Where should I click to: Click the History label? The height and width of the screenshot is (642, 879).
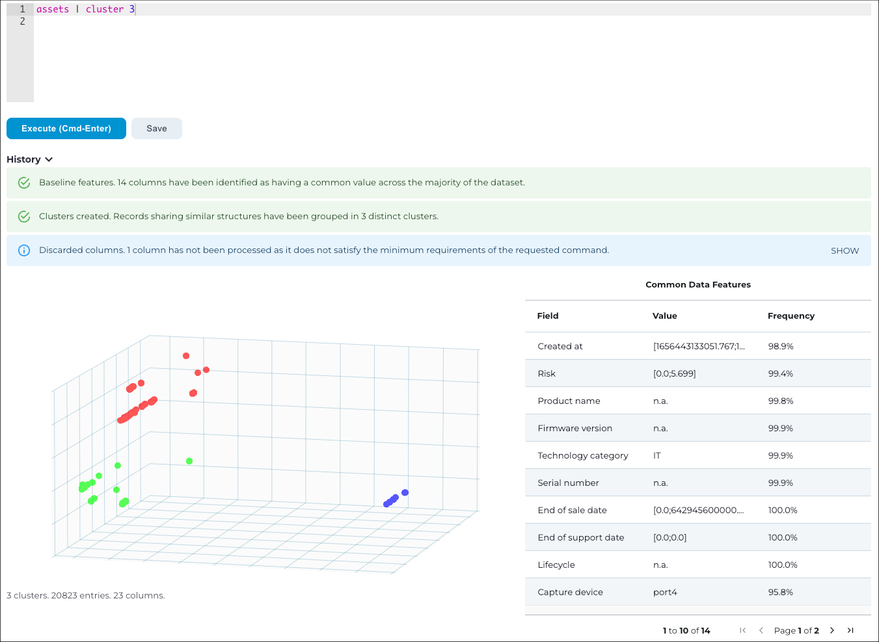click(x=23, y=159)
